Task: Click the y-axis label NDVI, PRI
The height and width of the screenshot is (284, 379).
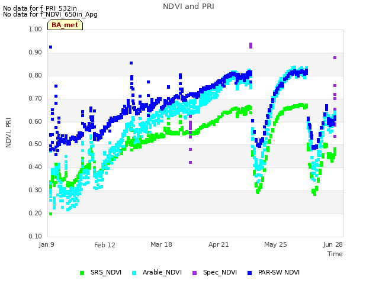Action: coord(8,133)
